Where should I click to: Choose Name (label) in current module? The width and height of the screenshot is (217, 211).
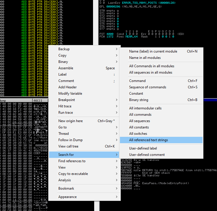click(161, 51)
